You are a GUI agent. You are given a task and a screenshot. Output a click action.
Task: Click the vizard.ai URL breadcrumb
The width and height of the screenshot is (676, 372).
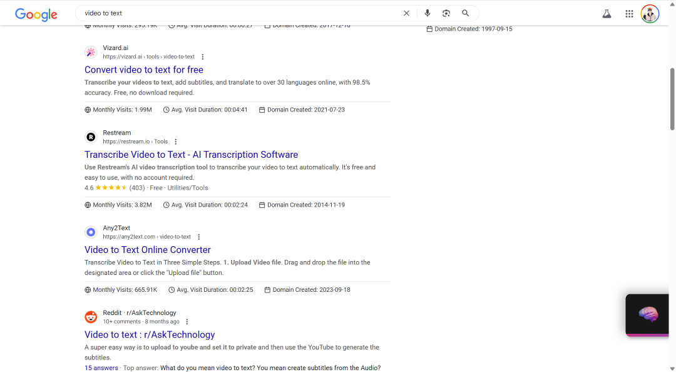[x=149, y=56]
